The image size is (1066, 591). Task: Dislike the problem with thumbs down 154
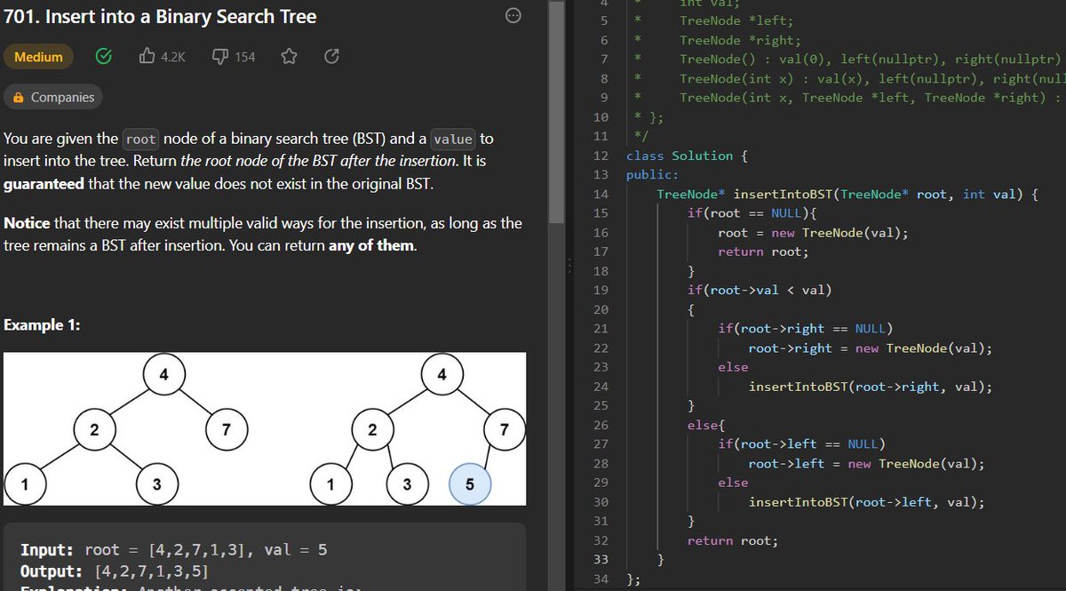(235, 57)
